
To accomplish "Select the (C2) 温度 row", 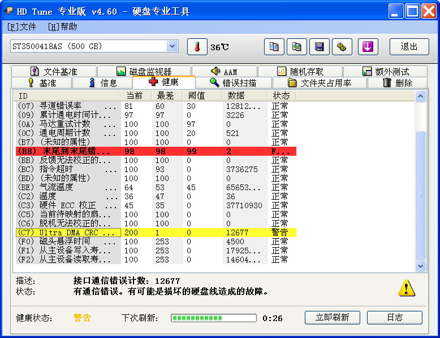I will pyautogui.click(x=156, y=196).
